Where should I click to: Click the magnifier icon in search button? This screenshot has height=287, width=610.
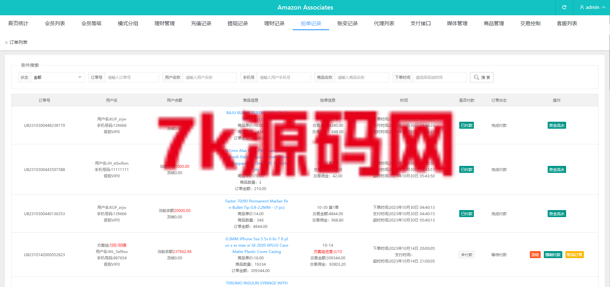[476, 77]
